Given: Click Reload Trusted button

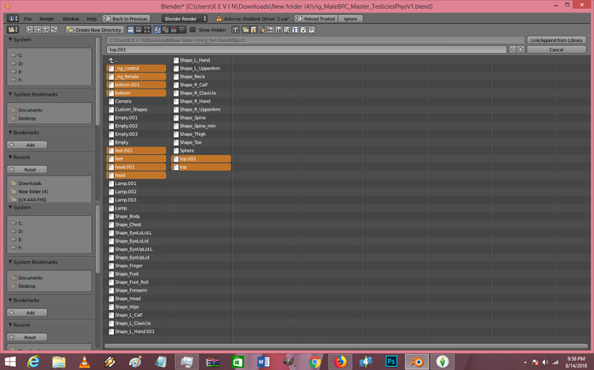Looking at the screenshot, I should click(x=316, y=18).
